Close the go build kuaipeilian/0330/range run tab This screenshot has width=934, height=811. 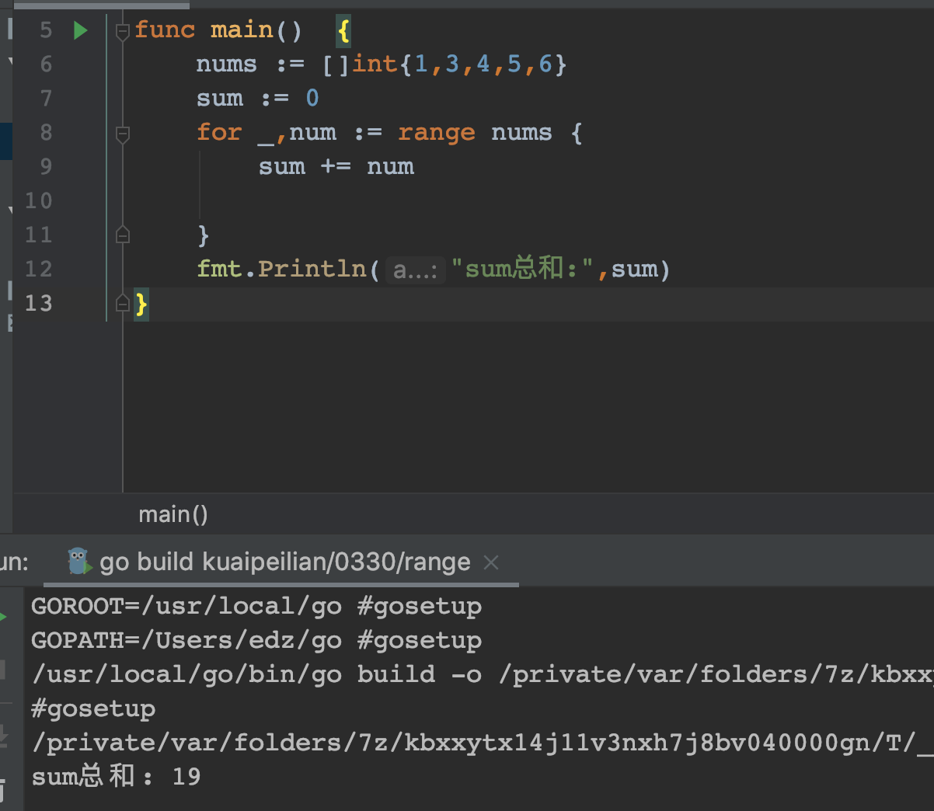[491, 562]
